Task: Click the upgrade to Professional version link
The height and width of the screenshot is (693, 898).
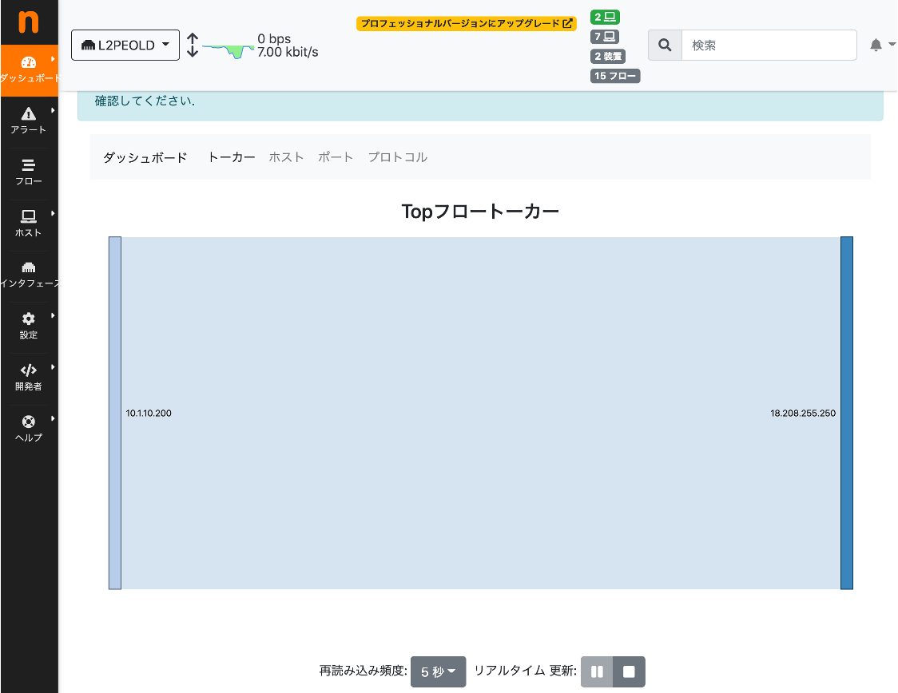Action: 467,23
